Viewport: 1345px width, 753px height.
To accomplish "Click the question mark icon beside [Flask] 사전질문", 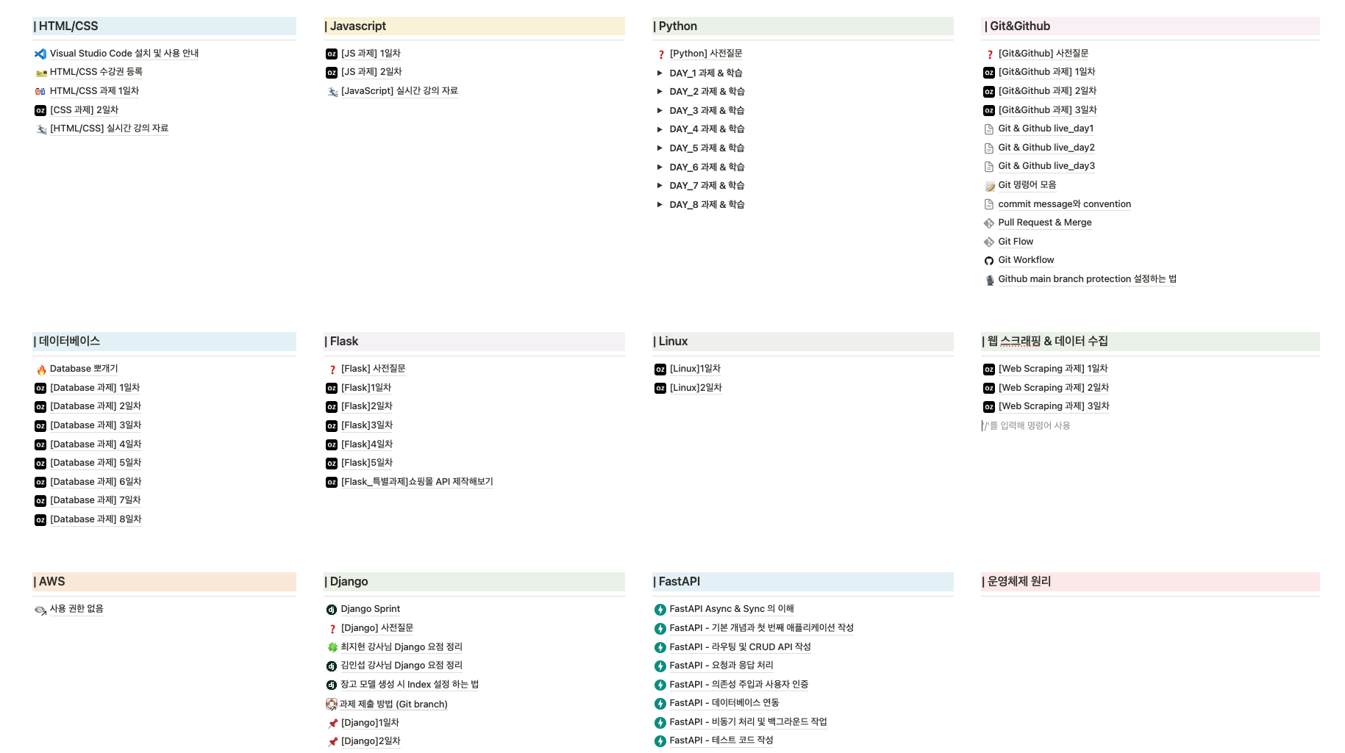I will (332, 370).
